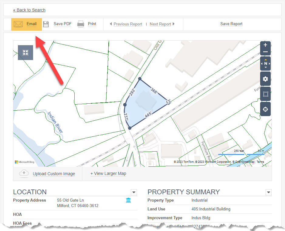285x231 pixels.
Task: Click the Email envelope icon
Action: [18, 24]
